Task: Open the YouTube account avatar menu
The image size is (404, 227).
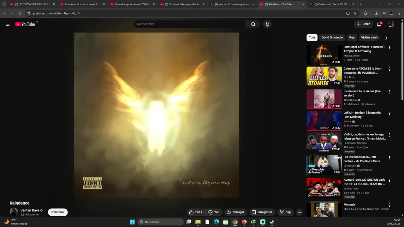Action: 391,24
